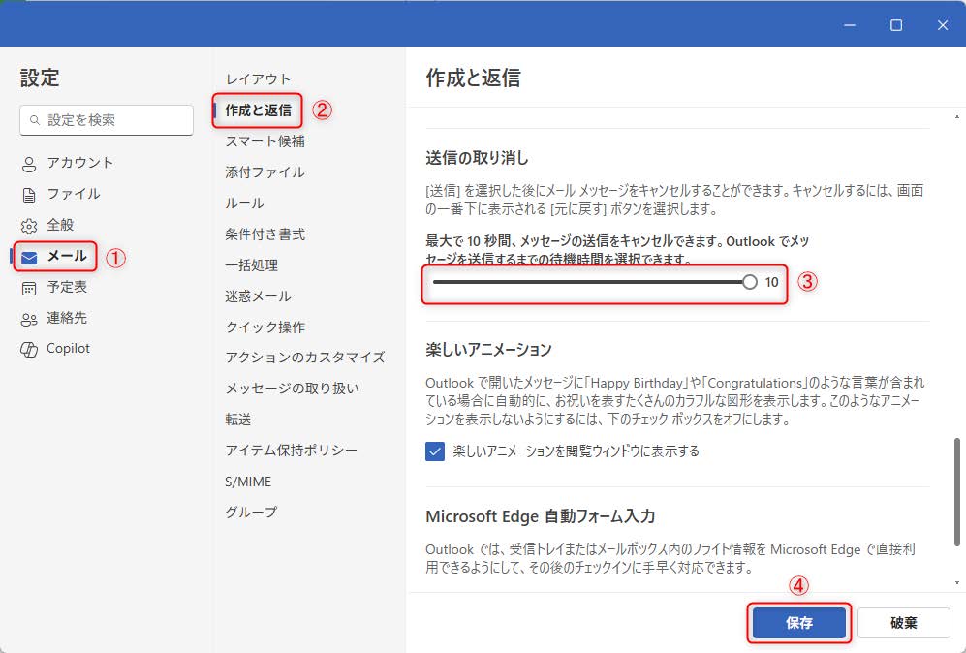
Task: Close the settings window
Action: 943,24
